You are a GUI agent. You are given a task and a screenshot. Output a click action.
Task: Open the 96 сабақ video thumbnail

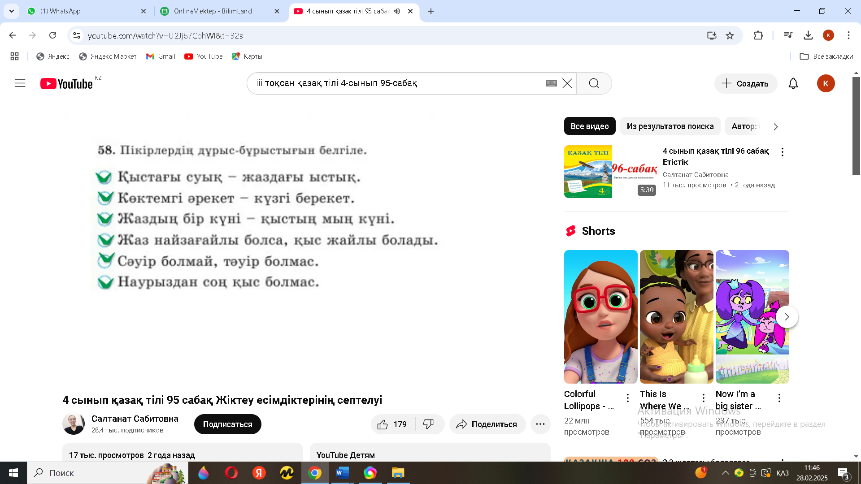[x=610, y=172]
